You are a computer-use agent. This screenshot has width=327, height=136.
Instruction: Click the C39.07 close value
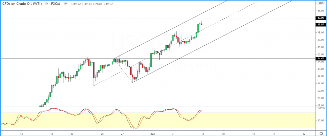coord(108,3)
